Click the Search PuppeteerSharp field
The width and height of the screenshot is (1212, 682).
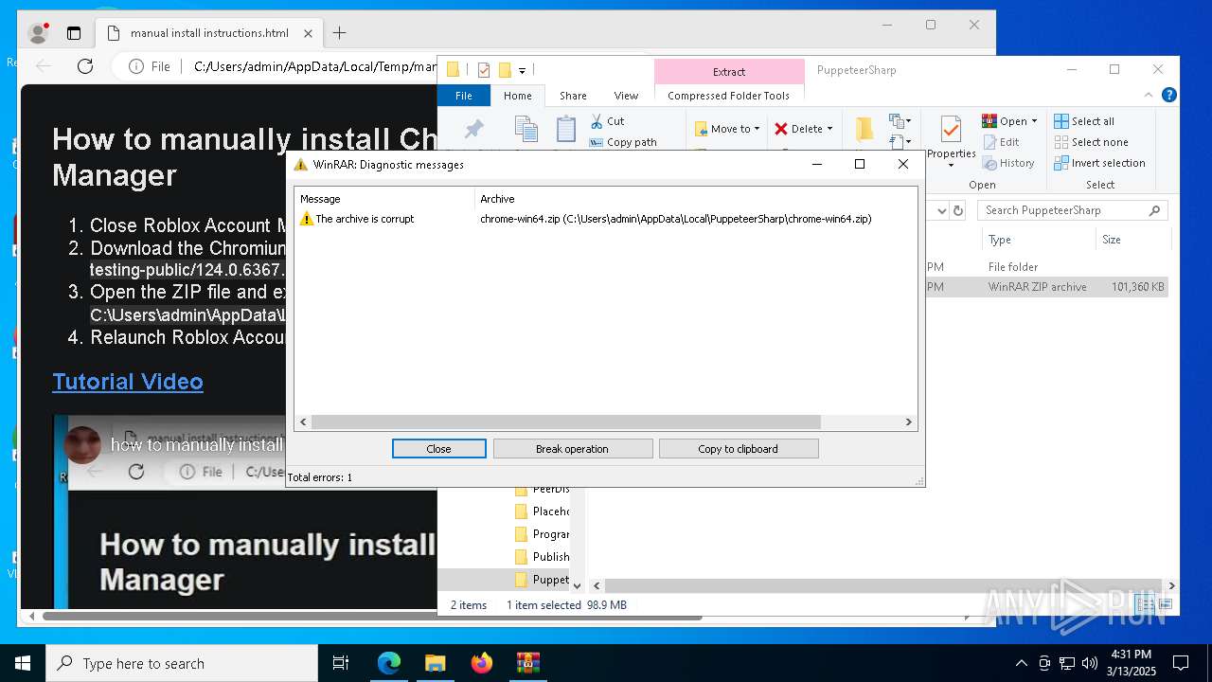click(x=1074, y=210)
